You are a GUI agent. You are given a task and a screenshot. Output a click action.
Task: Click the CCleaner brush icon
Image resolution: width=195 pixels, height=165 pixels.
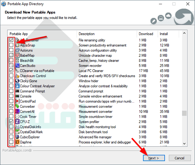tap(17, 70)
